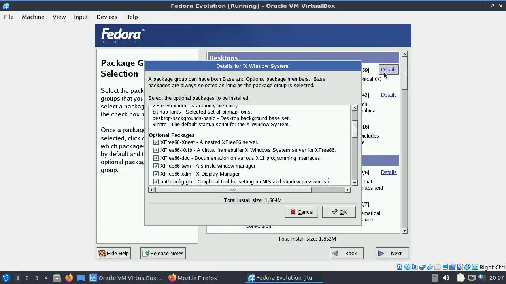Click the package list vertical scrollbar thumb
Image resolution: width=506 pixels, height=284 pixels.
click(x=355, y=129)
